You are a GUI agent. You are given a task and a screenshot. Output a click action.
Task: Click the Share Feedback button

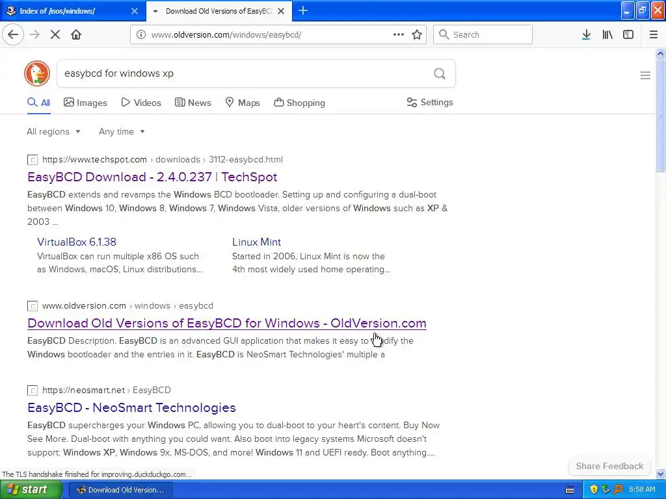pyautogui.click(x=609, y=466)
